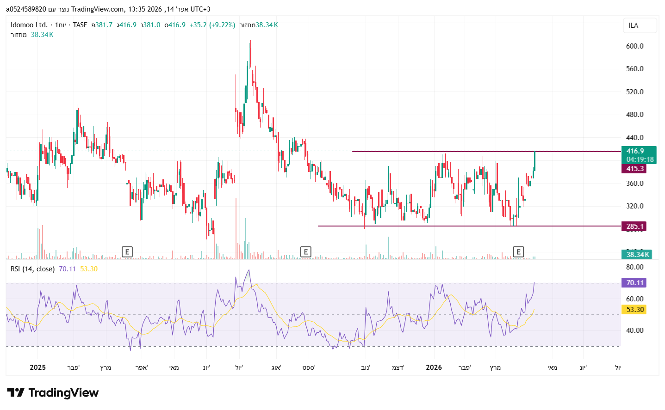Screen dimensions: 665x410
Task: Click the TASE exchange name in the header
Action: tap(80, 25)
